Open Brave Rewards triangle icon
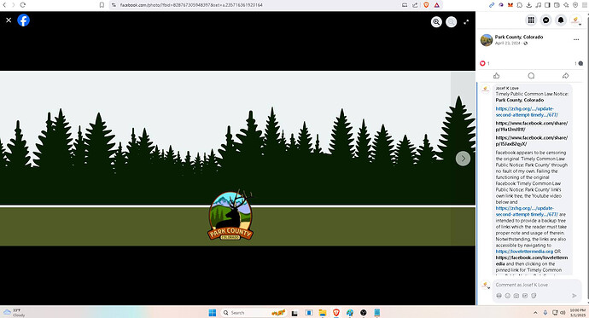This screenshot has height=318, width=589. (x=436, y=5)
